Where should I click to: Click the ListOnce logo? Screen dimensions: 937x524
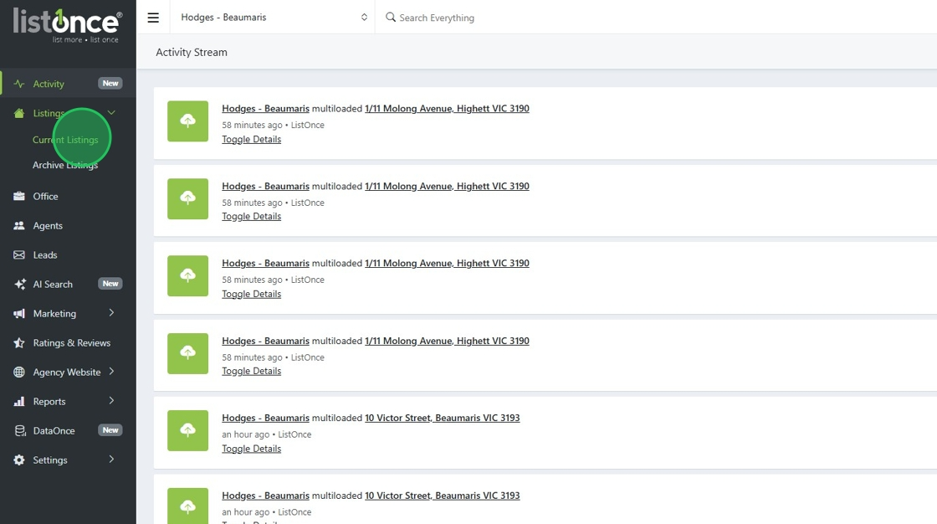67,25
